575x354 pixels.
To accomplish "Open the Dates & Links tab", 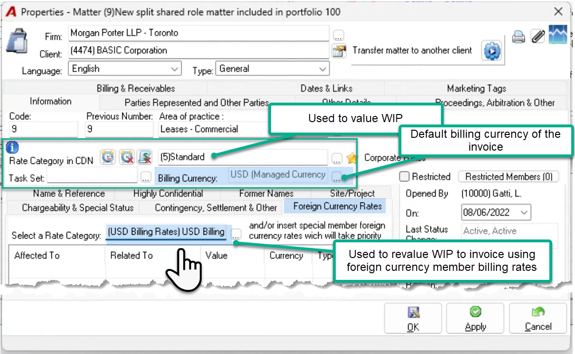I will coord(326,88).
